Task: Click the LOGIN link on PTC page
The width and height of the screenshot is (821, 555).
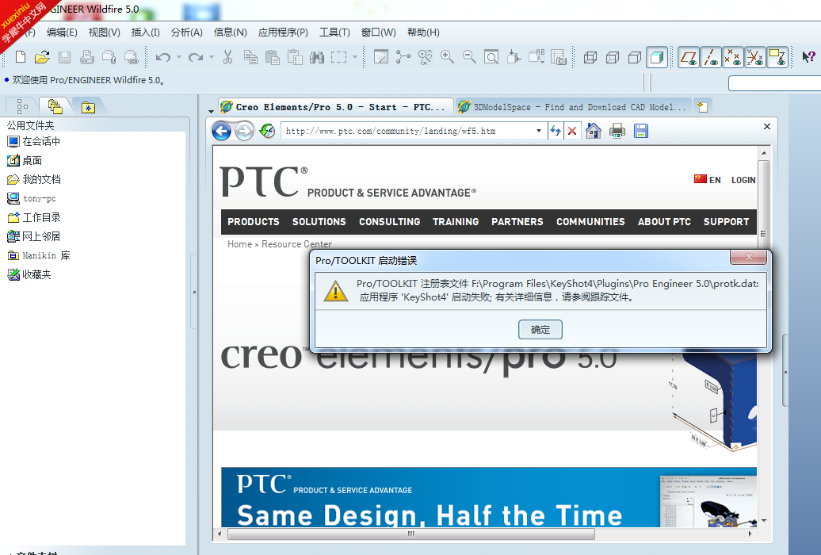Action: [x=743, y=180]
